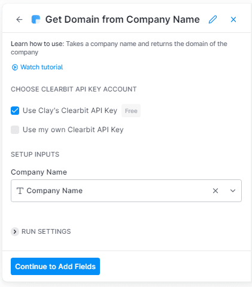The width and height of the screenshot is (252, 287).
Task: Close the Get Domain panel with X
Action: pyautogui.click(x=233, y=20)
